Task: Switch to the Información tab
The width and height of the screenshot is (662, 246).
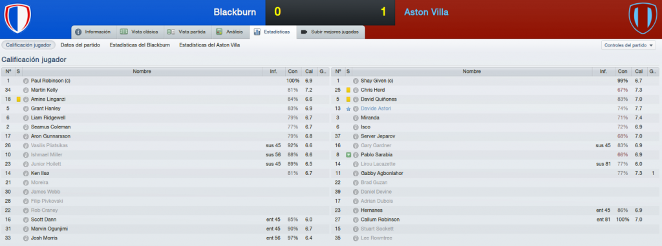Action: (x=93, y=32)
